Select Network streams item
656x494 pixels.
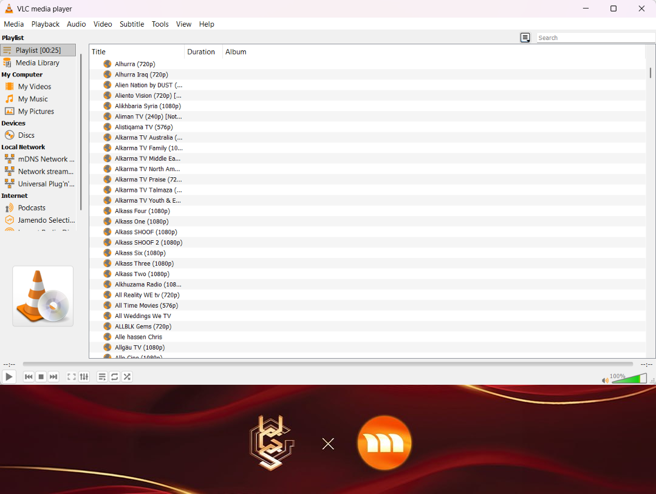click(38, 171)
